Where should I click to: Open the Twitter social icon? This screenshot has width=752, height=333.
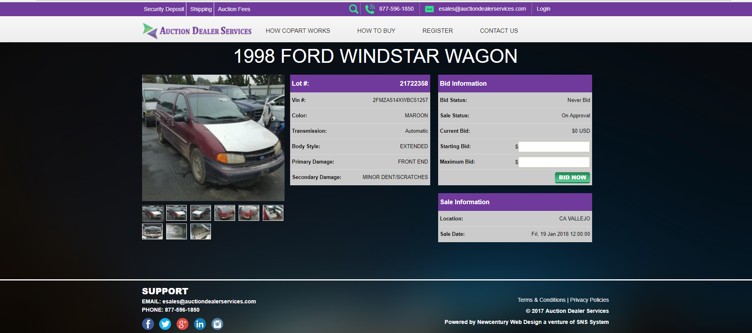pyautogui.click(x=165, y=324)
